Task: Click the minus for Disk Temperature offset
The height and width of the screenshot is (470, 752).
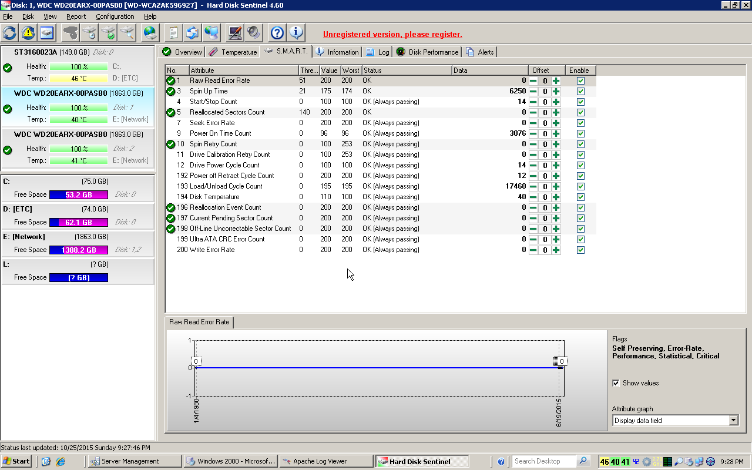Action: (533, 197)
